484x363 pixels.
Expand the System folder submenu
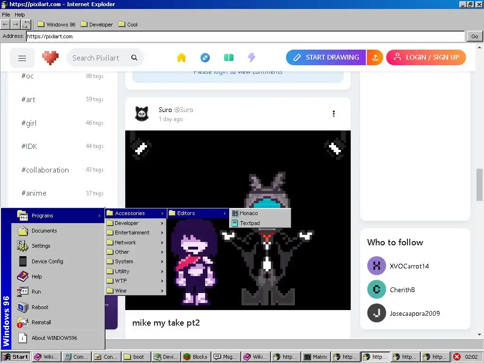(136, 262)
